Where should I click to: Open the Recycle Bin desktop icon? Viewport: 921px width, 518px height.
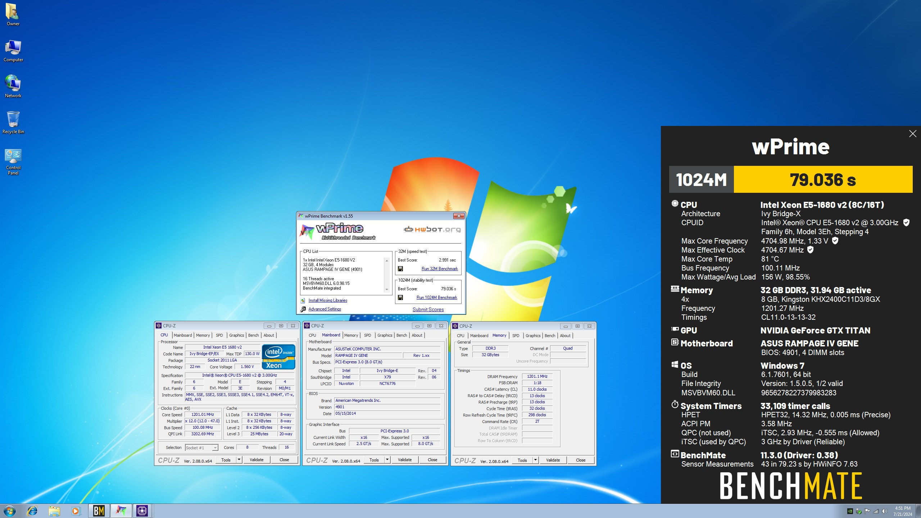click(x=13, y=122)
